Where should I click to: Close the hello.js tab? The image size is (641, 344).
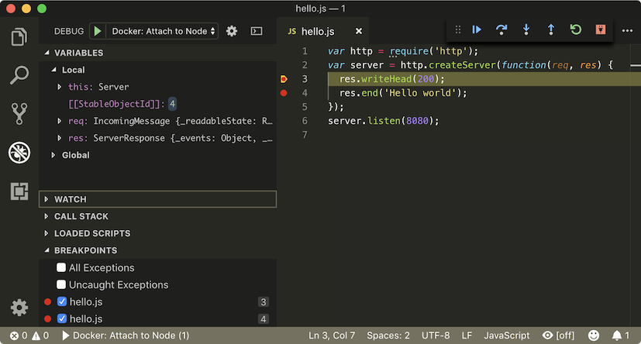pos(359,31)
